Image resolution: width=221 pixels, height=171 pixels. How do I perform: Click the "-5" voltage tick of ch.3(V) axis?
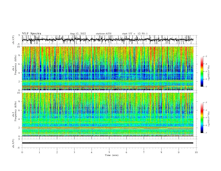[x=19, y=148]
